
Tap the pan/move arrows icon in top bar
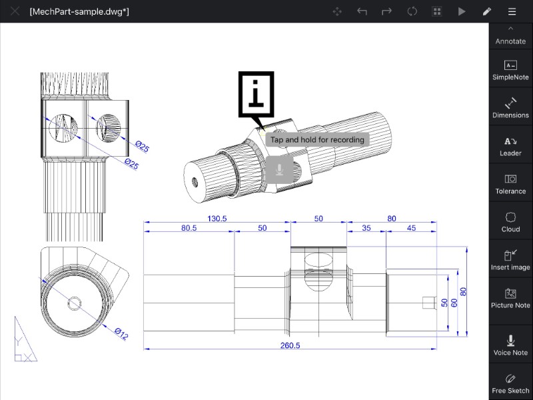[337, 11]
